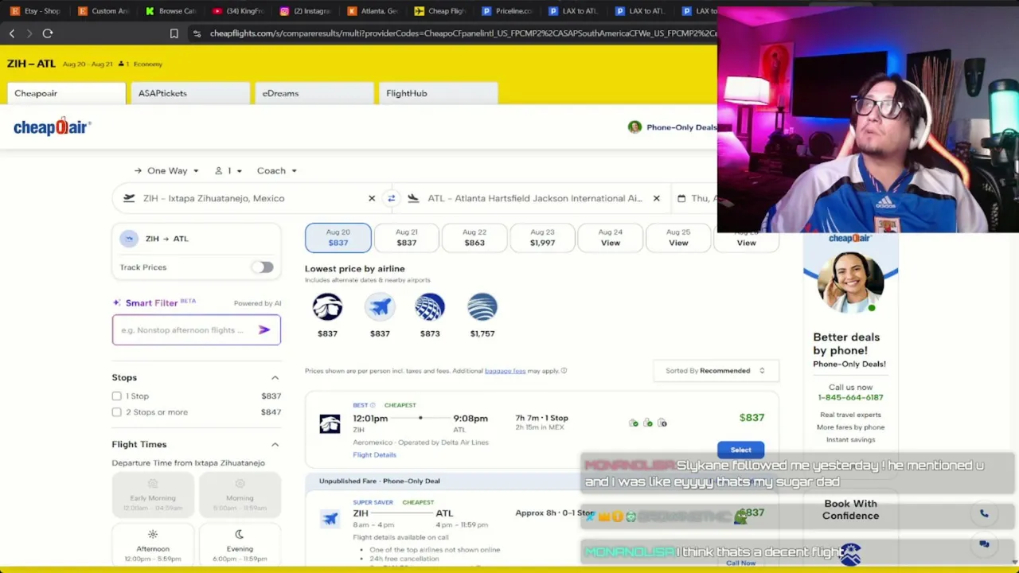Select the Aug 20 $837 date
The image size is (1019, 573).
(x=338, y=237)
